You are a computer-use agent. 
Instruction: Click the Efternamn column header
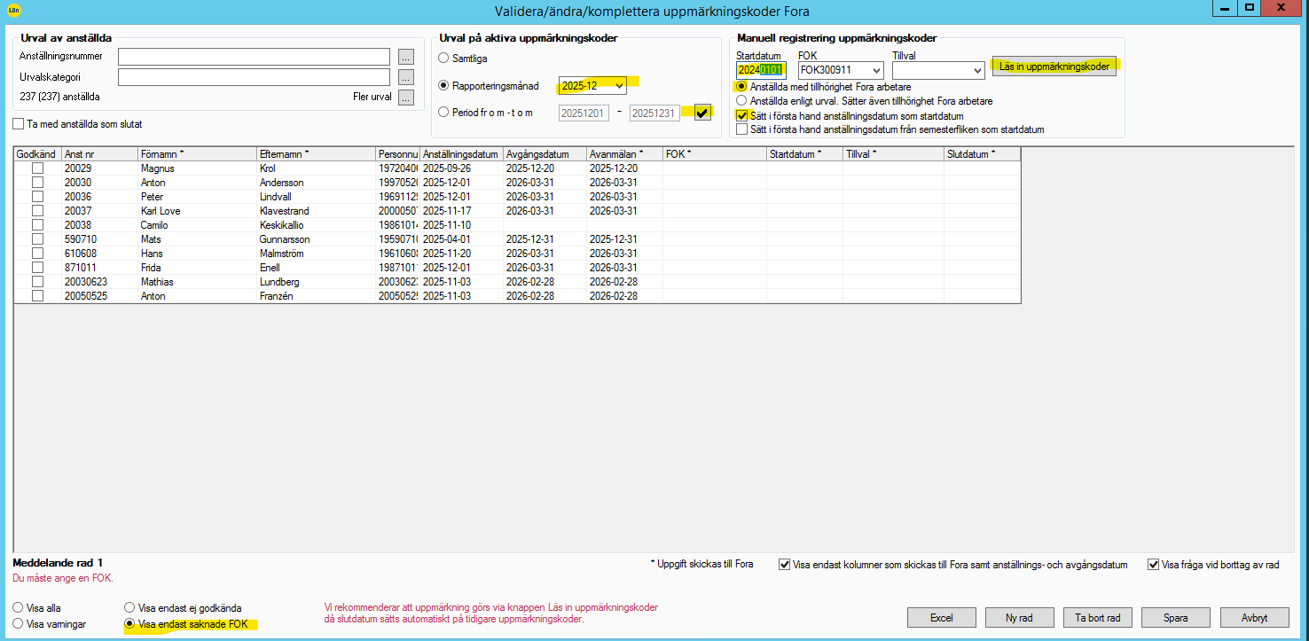(x=314, y=154)
